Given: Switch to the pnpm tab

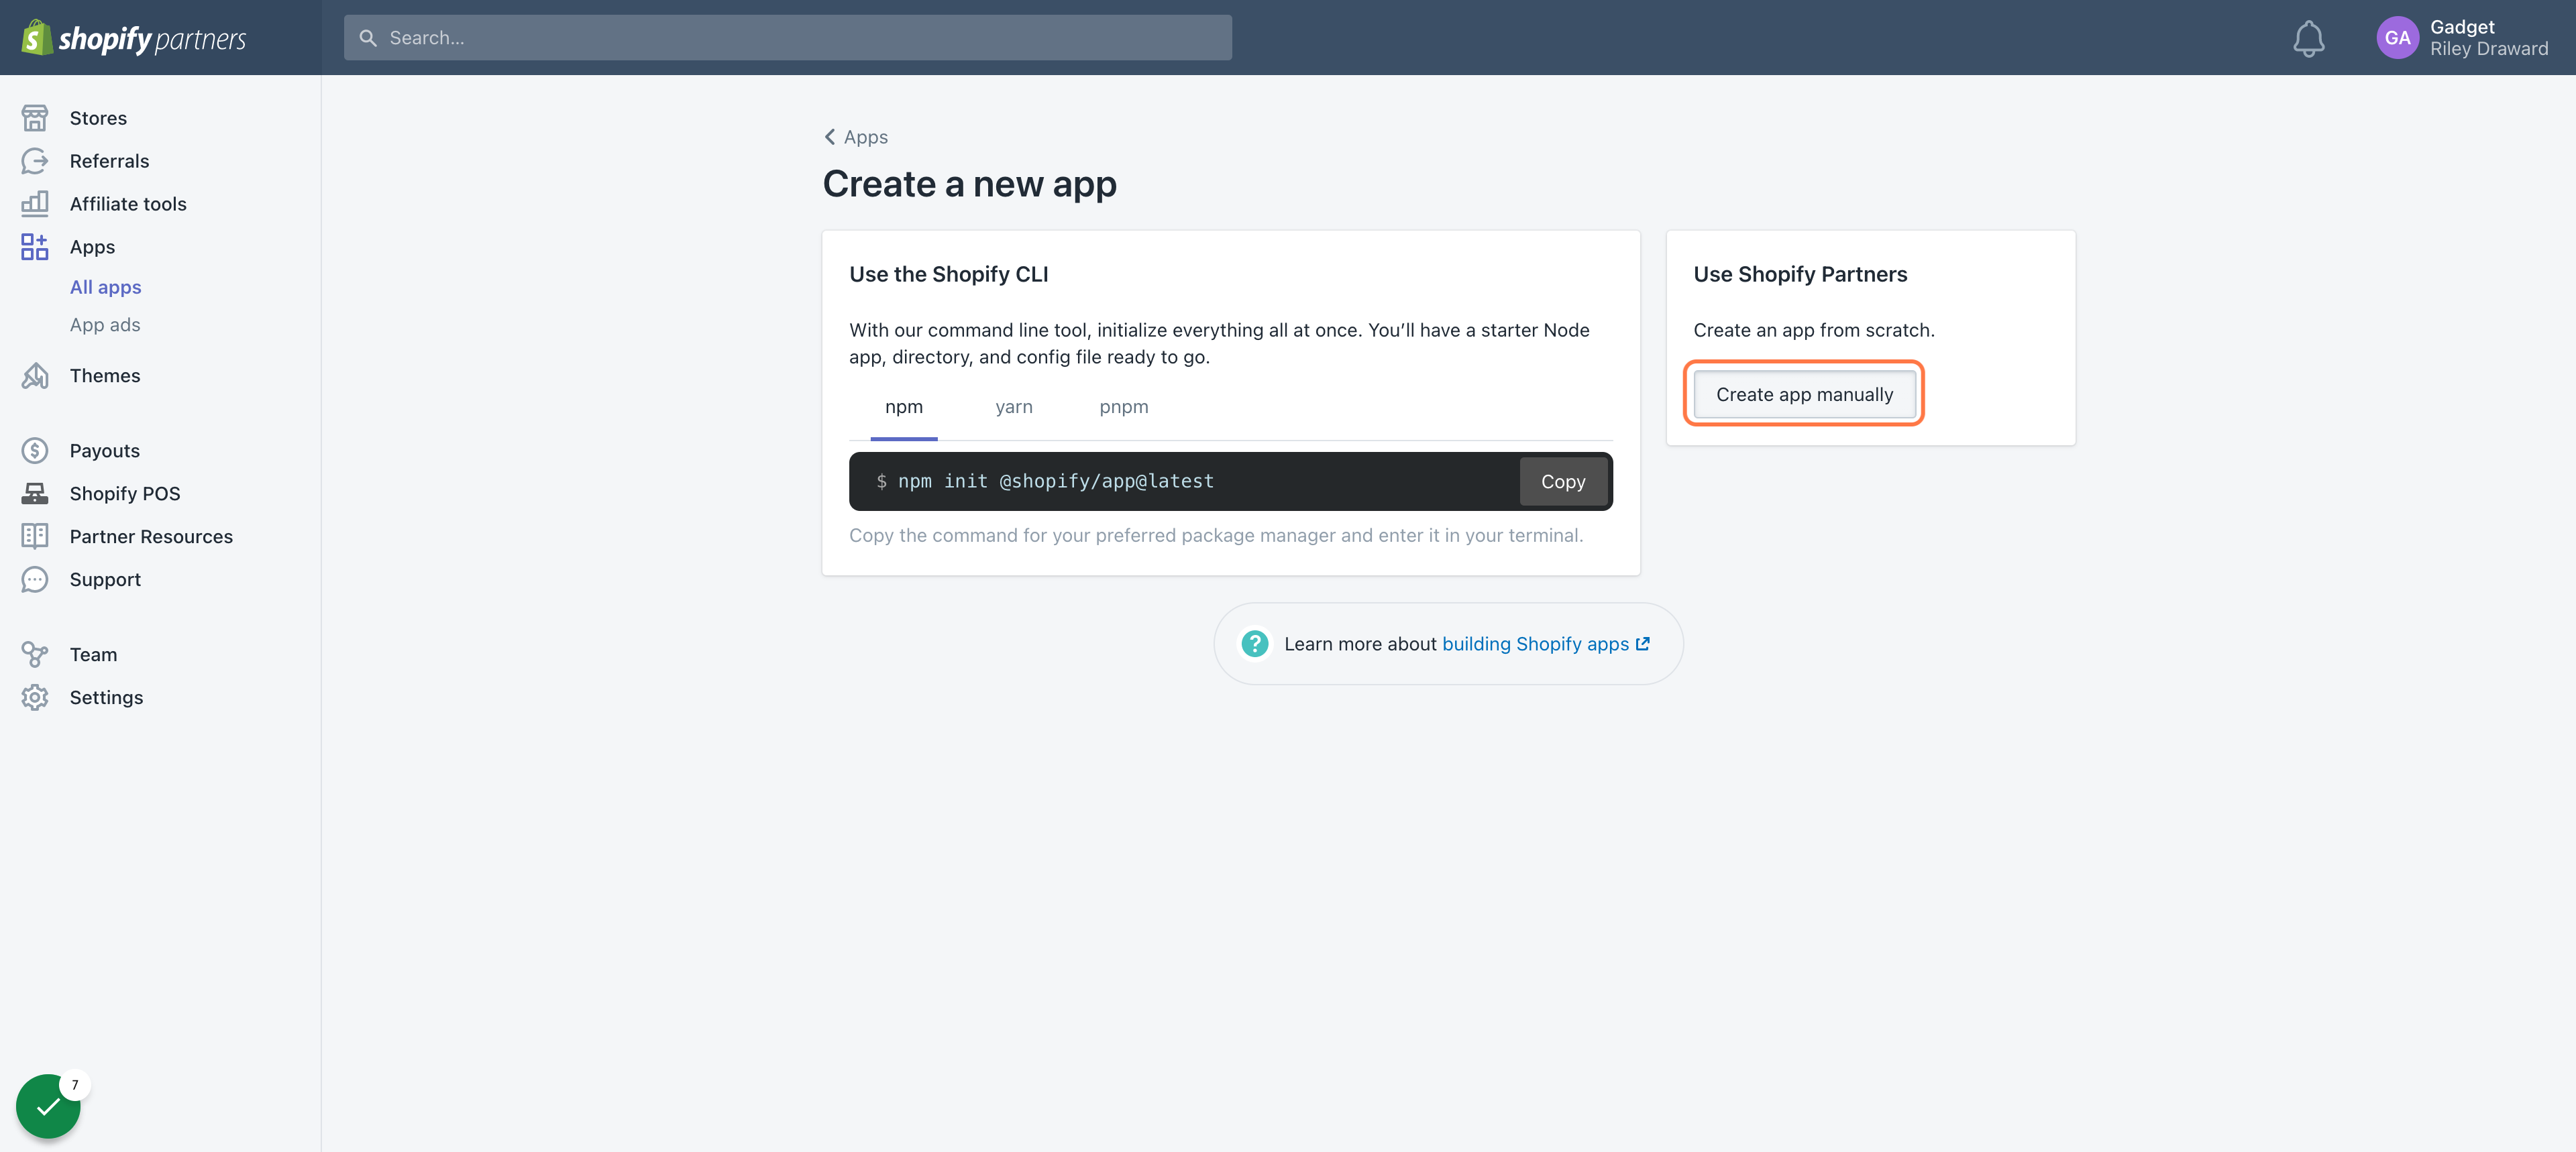Looking at the screenshot, I should (1123, 407).
